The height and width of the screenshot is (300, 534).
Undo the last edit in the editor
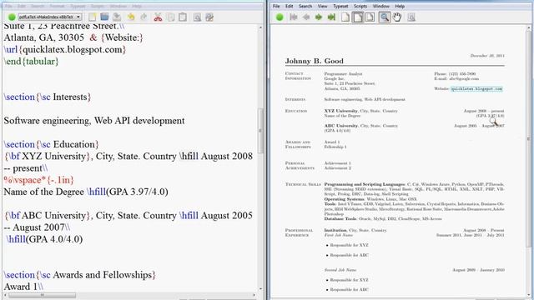tap(131, 17)
